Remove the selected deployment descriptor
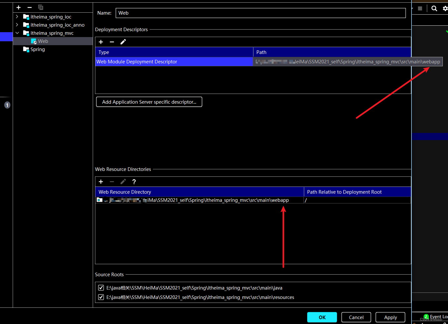The width and height of the screenshot is (448, 324). [112, 42]
